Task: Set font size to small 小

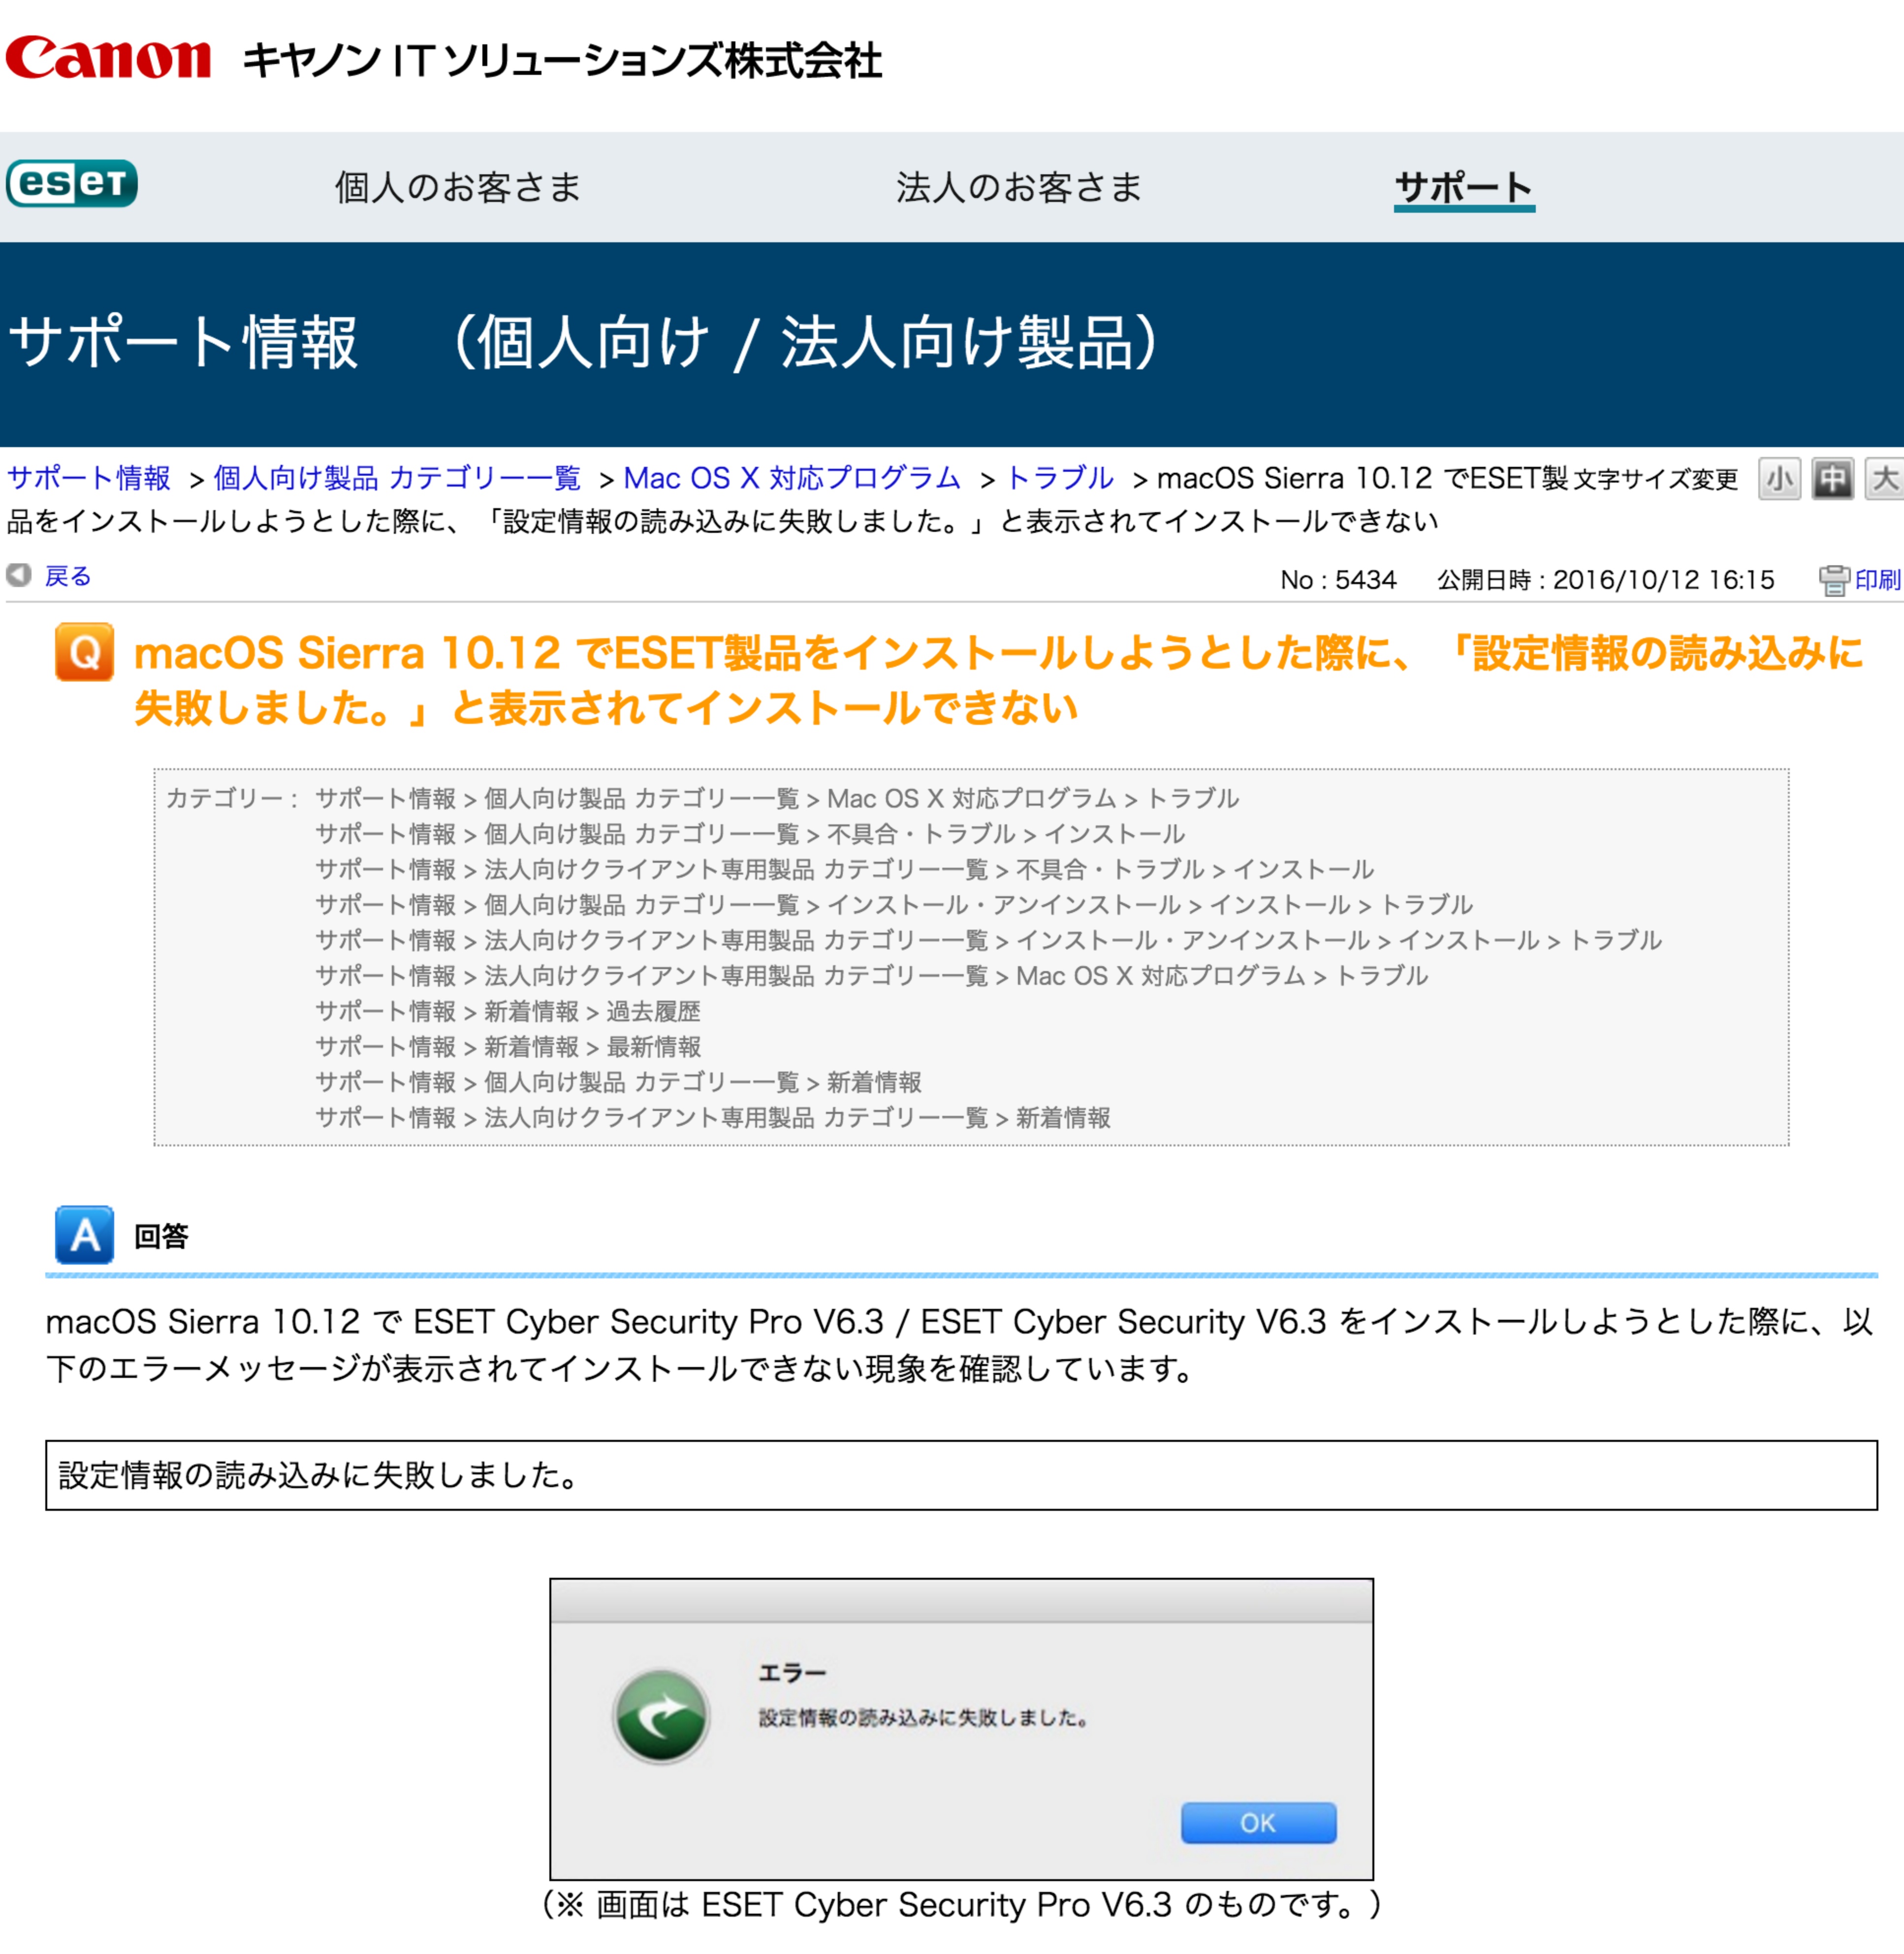Action: click(1779, 479)
